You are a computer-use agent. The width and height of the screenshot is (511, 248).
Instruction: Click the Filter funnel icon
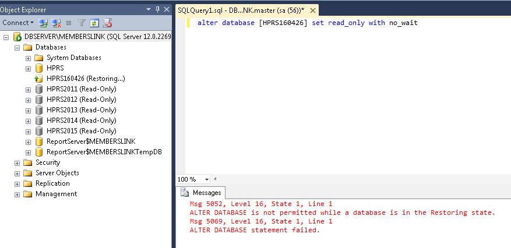pyautogui.click(x=81, y=23)
